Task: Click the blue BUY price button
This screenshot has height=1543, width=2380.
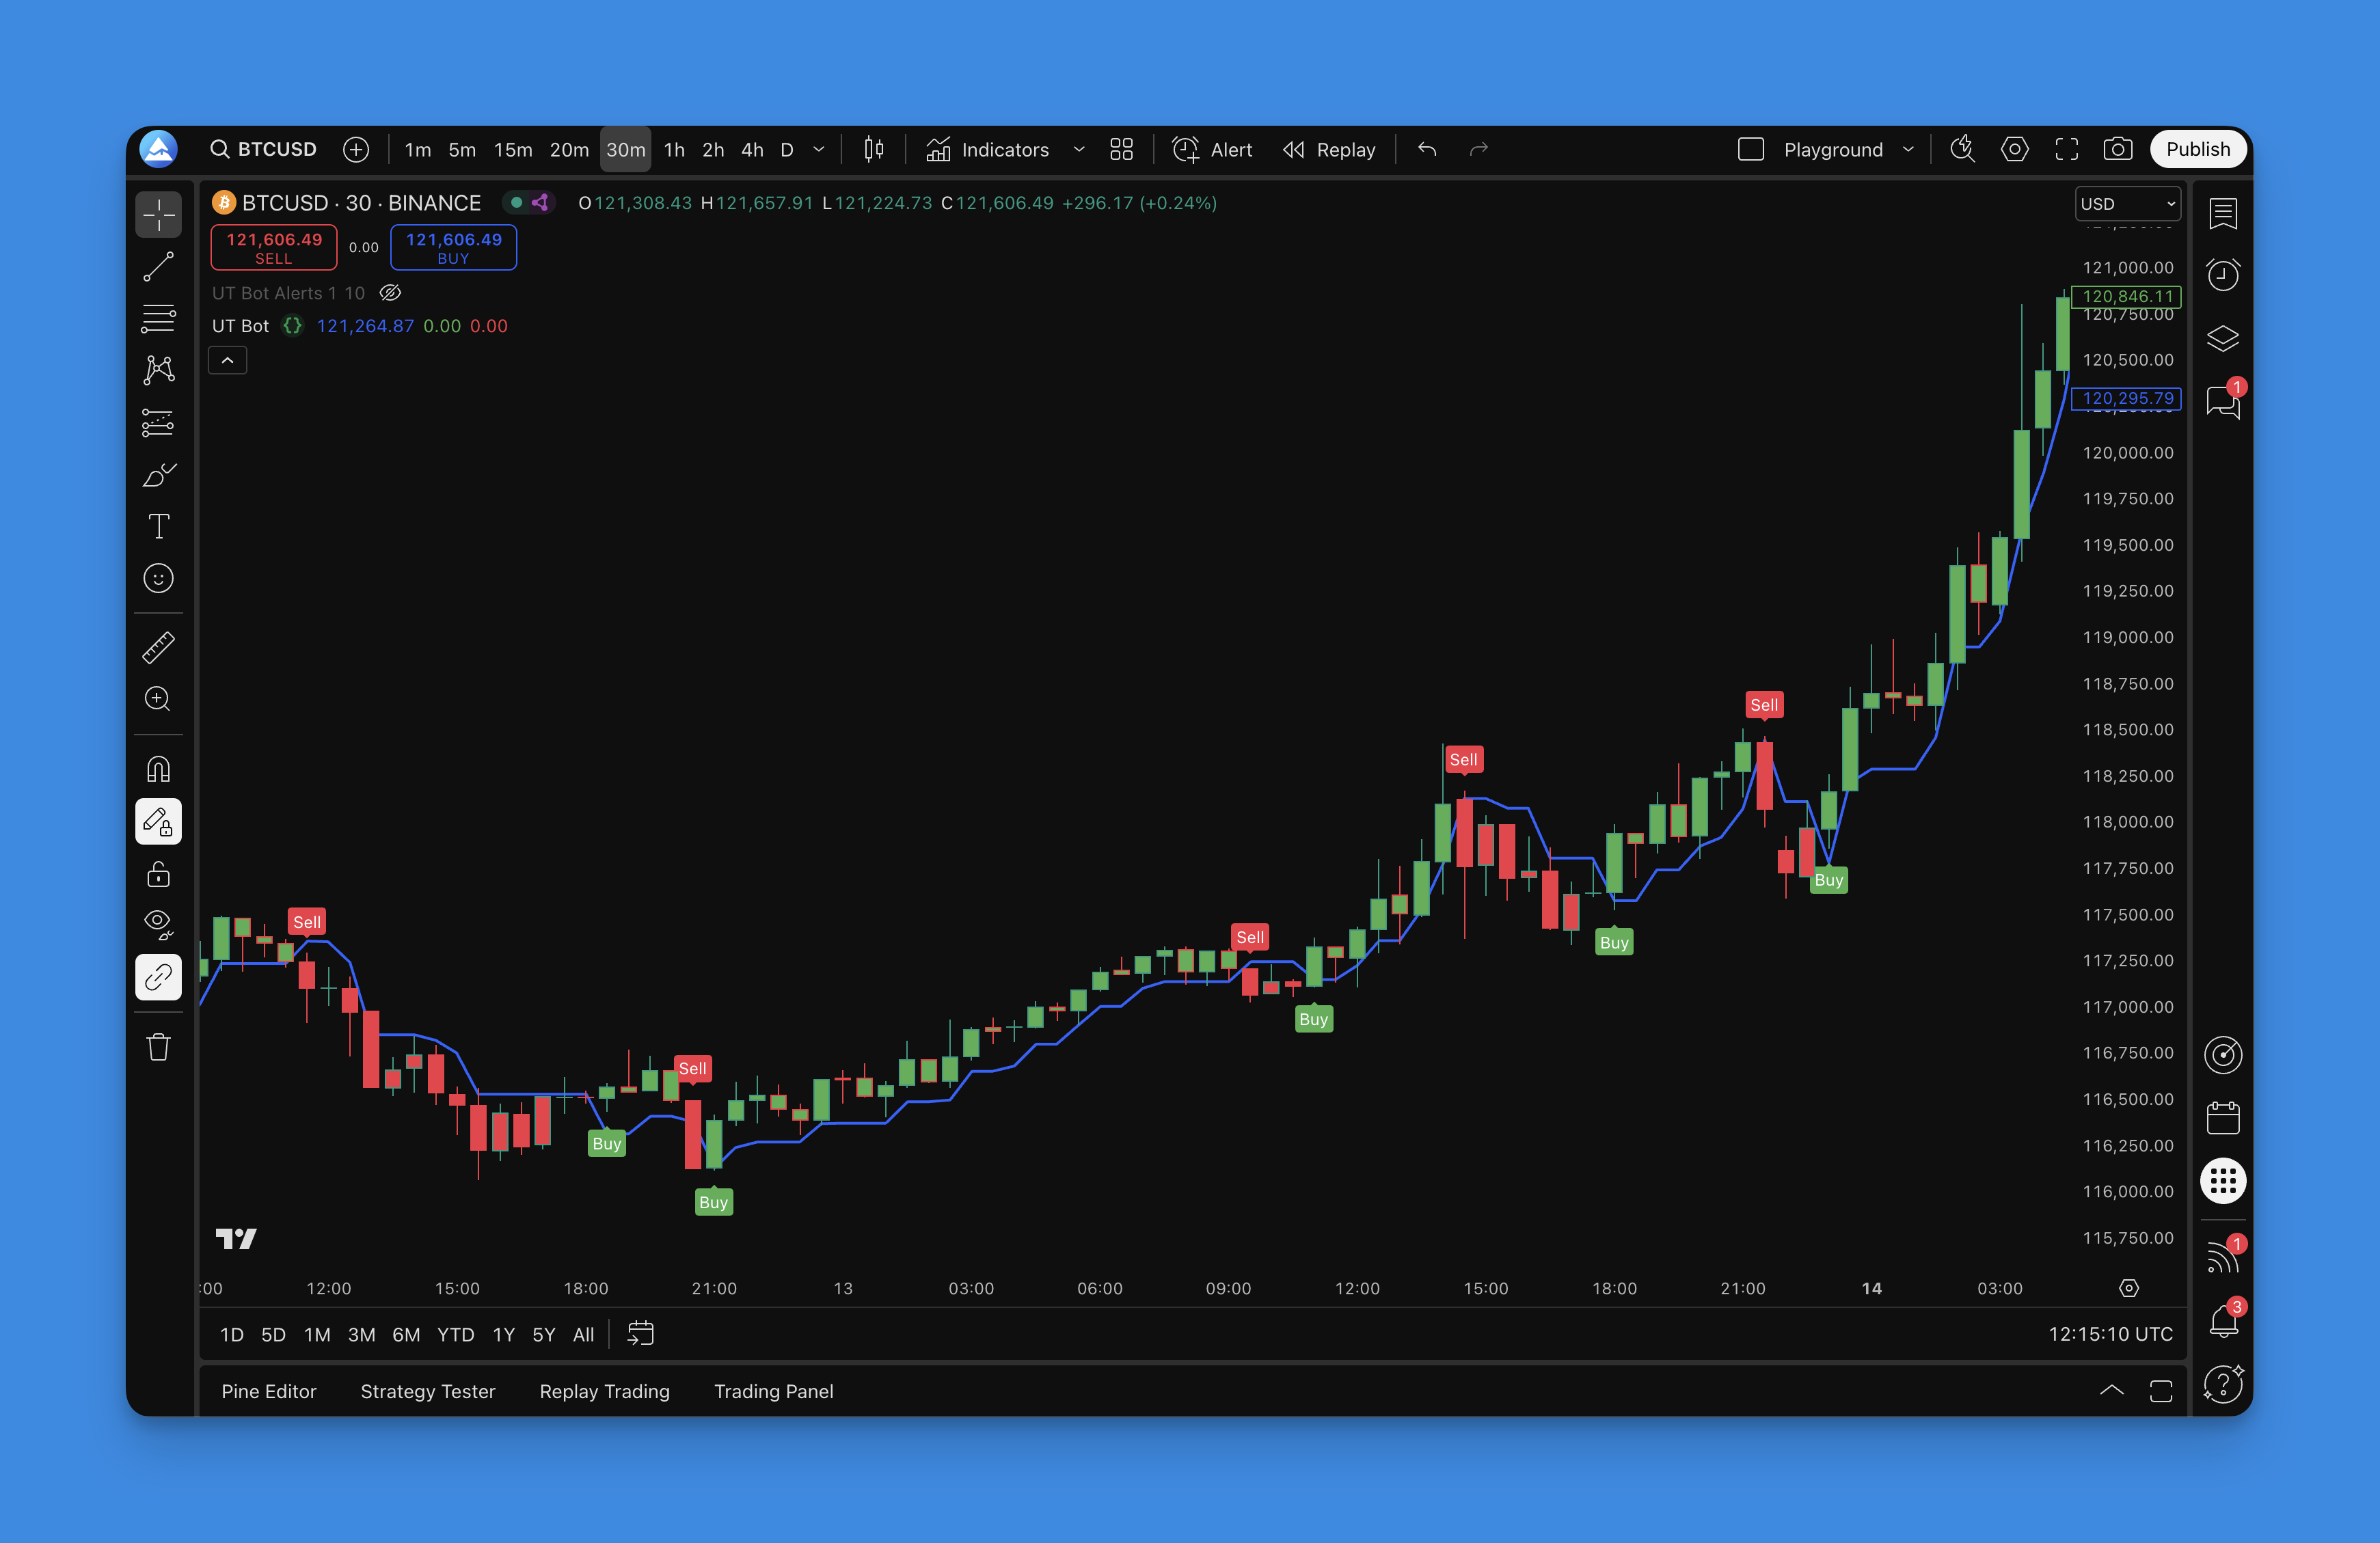Action: tap(453, 247)
